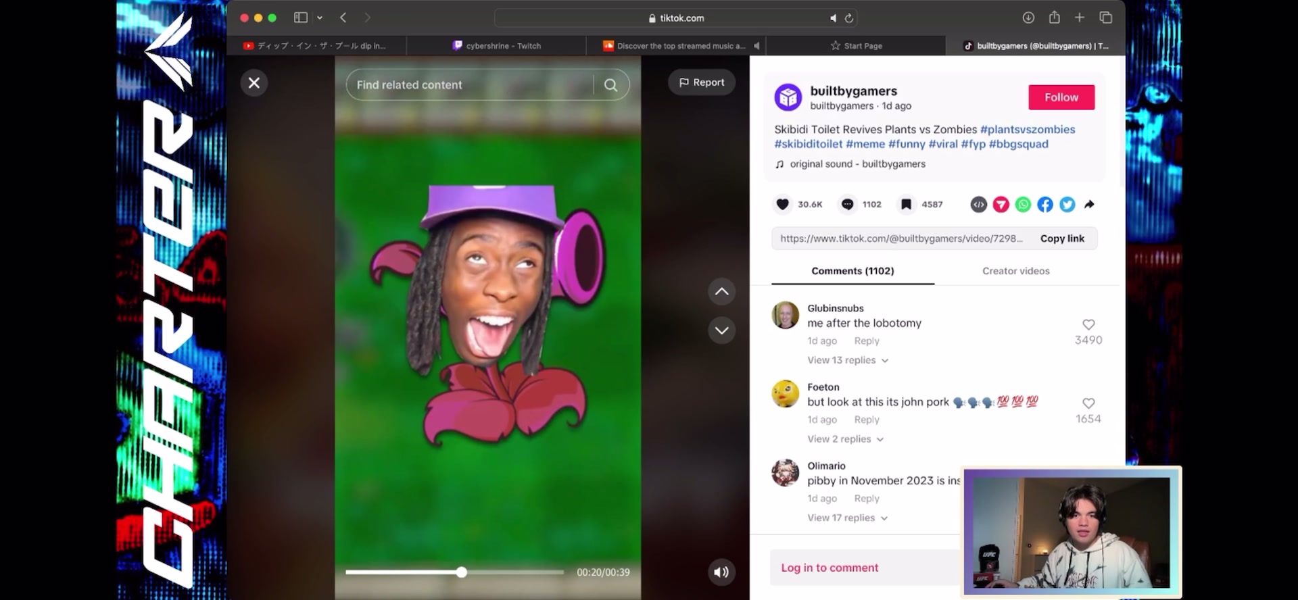Image resolution: width=1298 pixels, height=600 pixels.
Task: Open the #bbgsquad hashtag
Action: click(1018, 144)
